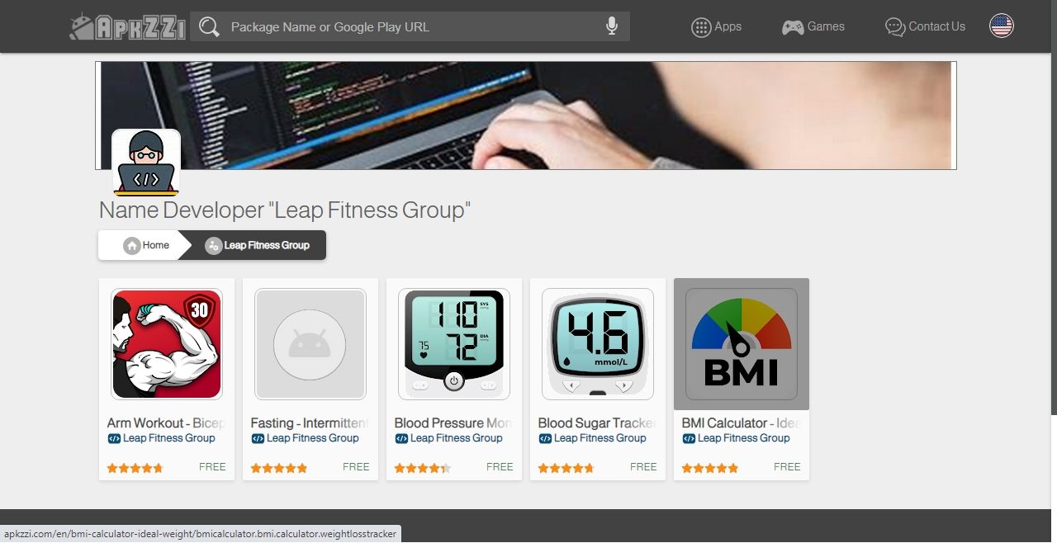The width and height of the screenshot is (1057, 543).
Task: Click the Arm Workout title link
Action: point(167,423)
